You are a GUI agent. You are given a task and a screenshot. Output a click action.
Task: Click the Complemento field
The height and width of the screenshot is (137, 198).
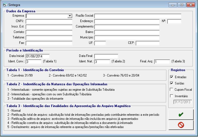[x=127, y=27]
